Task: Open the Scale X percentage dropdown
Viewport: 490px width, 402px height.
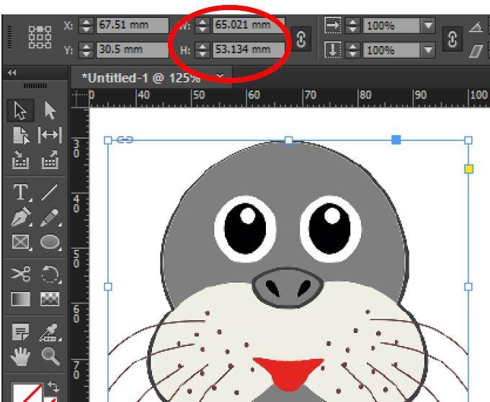Action: point(428,25)
